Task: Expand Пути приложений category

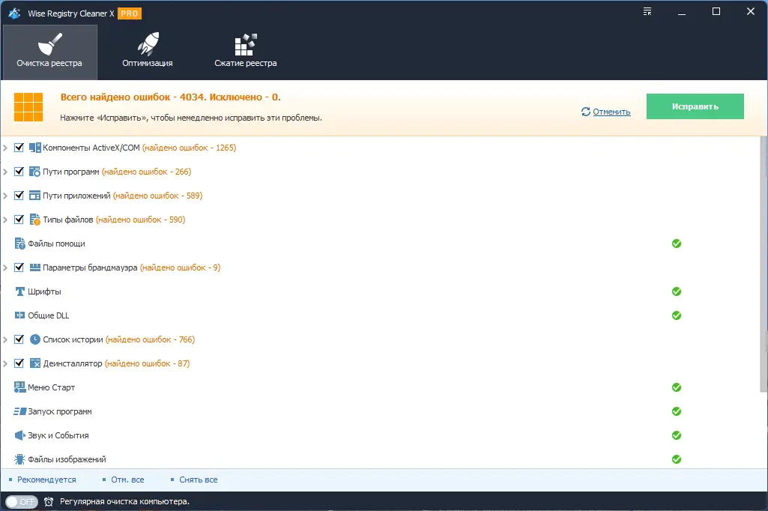Action: 5,196
